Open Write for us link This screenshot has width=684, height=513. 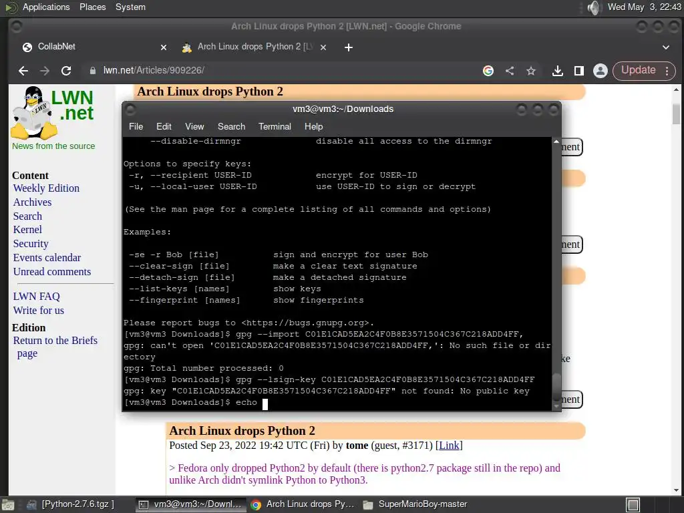click(38, 311)
